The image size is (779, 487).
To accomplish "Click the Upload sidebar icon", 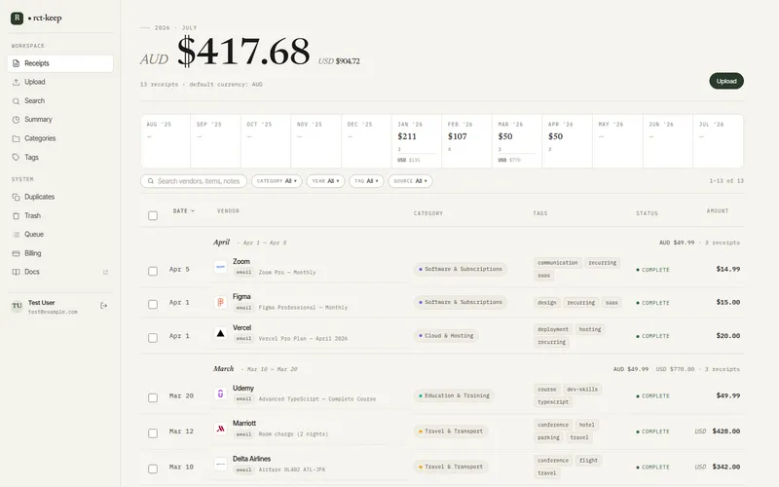I will (16, 82).
